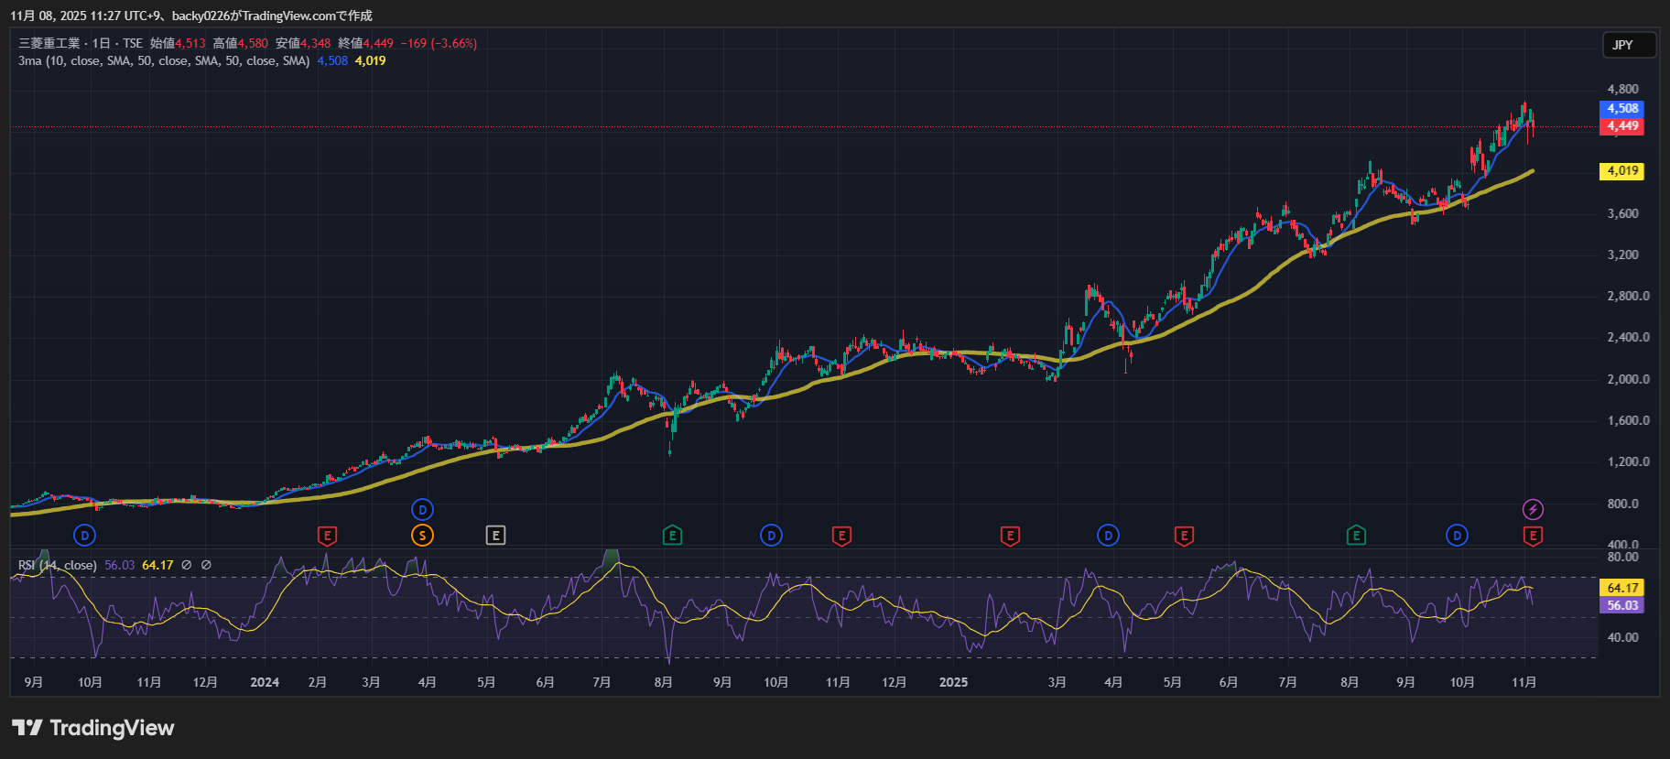Click the TradingView logo at the bottom left

[93, 728]
